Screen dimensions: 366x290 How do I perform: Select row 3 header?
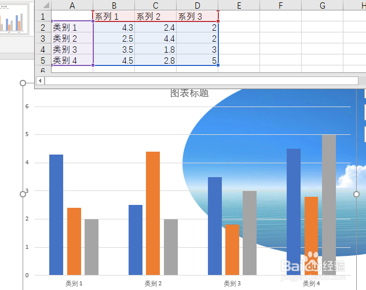[x=43, y=38]
